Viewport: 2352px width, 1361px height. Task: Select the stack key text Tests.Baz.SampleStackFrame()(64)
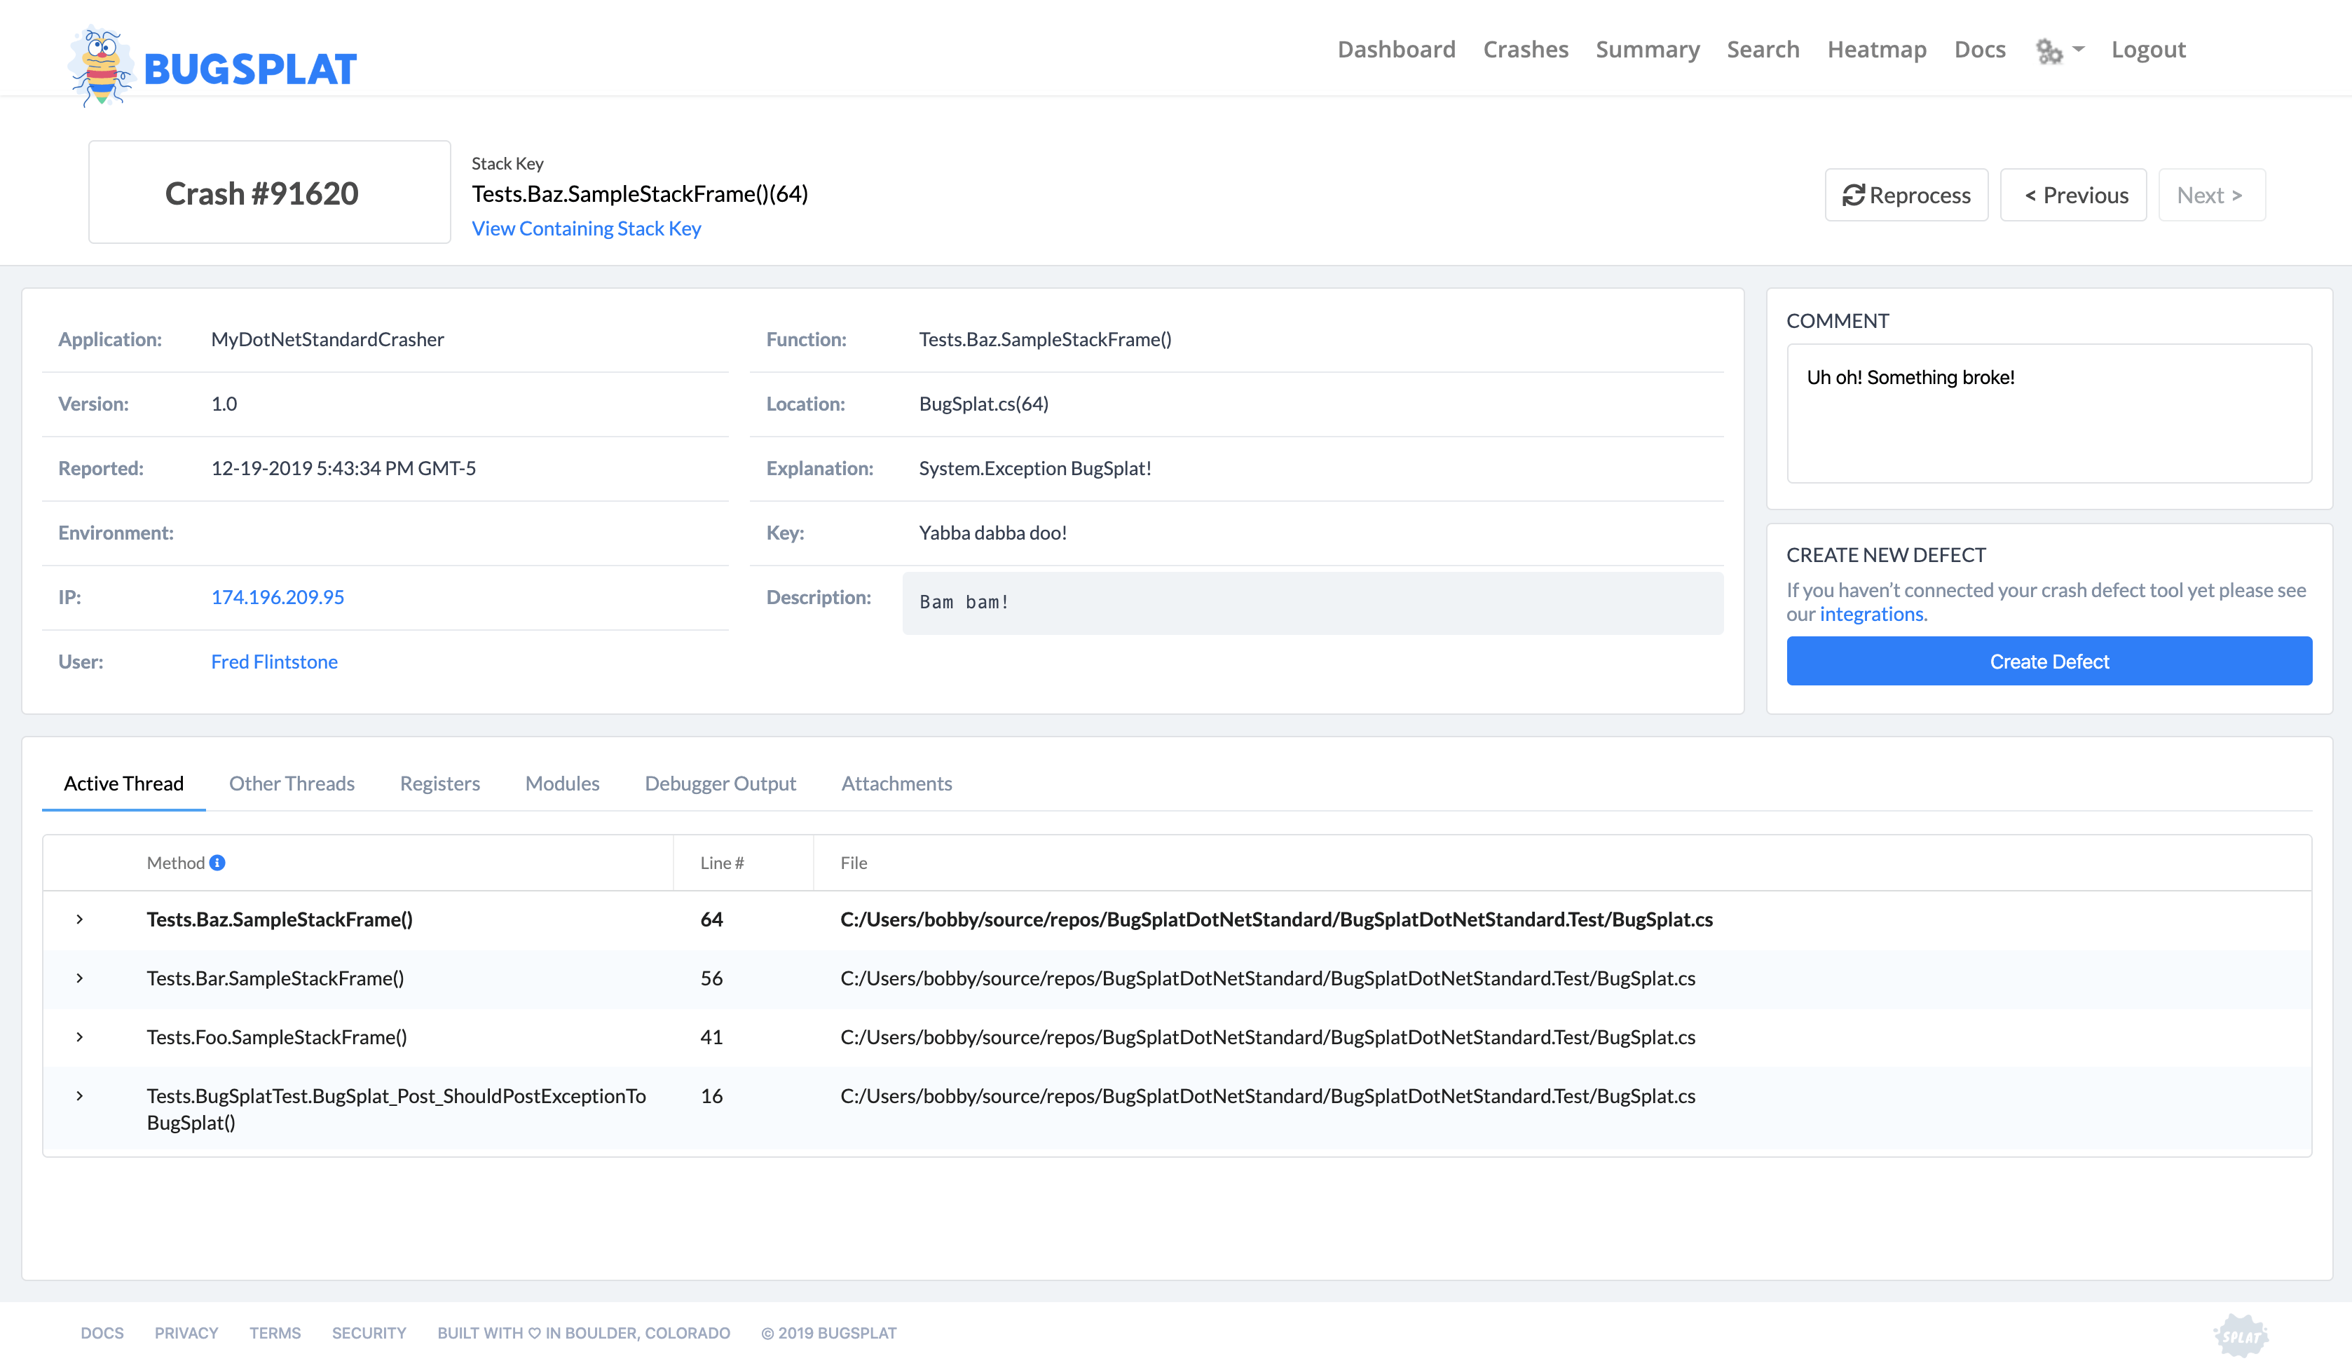[x=639, y=193]
